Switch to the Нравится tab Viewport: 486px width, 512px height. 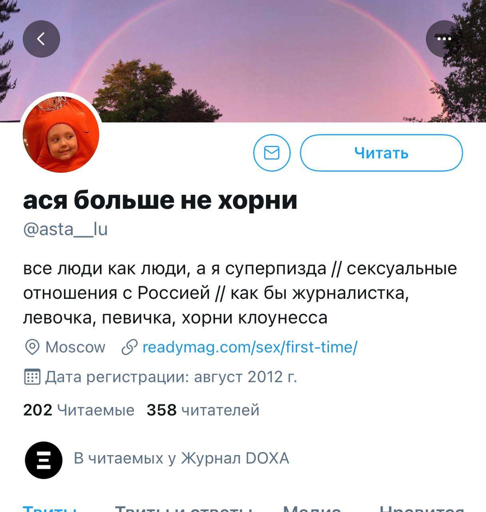(422, 508)
